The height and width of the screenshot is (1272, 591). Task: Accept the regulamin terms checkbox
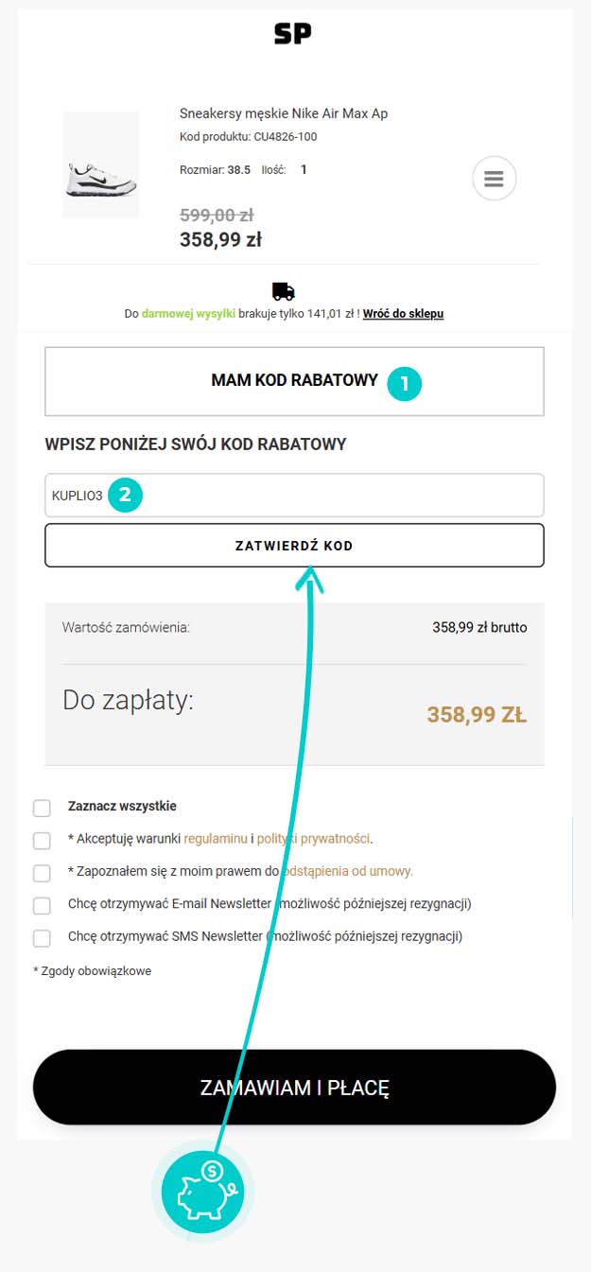42,841
